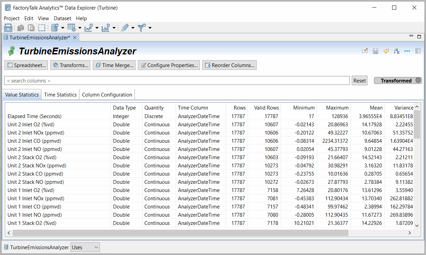Click the green pushpin beside TurbineEmissionsAnalyzer title
The image size is (426, 255).
[x=12, y=51]
